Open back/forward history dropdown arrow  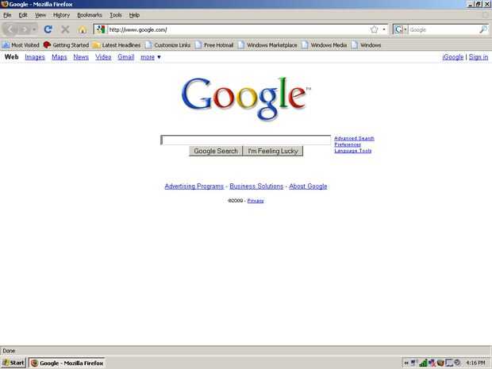pos(34,29)
